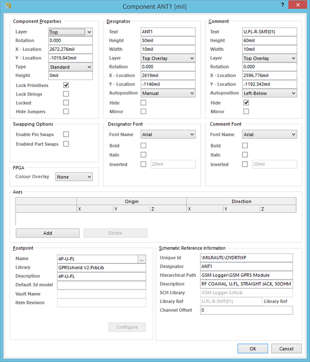Uncheck the Comment Hide checkbox
310x362 pixels.
coord(246,103)
